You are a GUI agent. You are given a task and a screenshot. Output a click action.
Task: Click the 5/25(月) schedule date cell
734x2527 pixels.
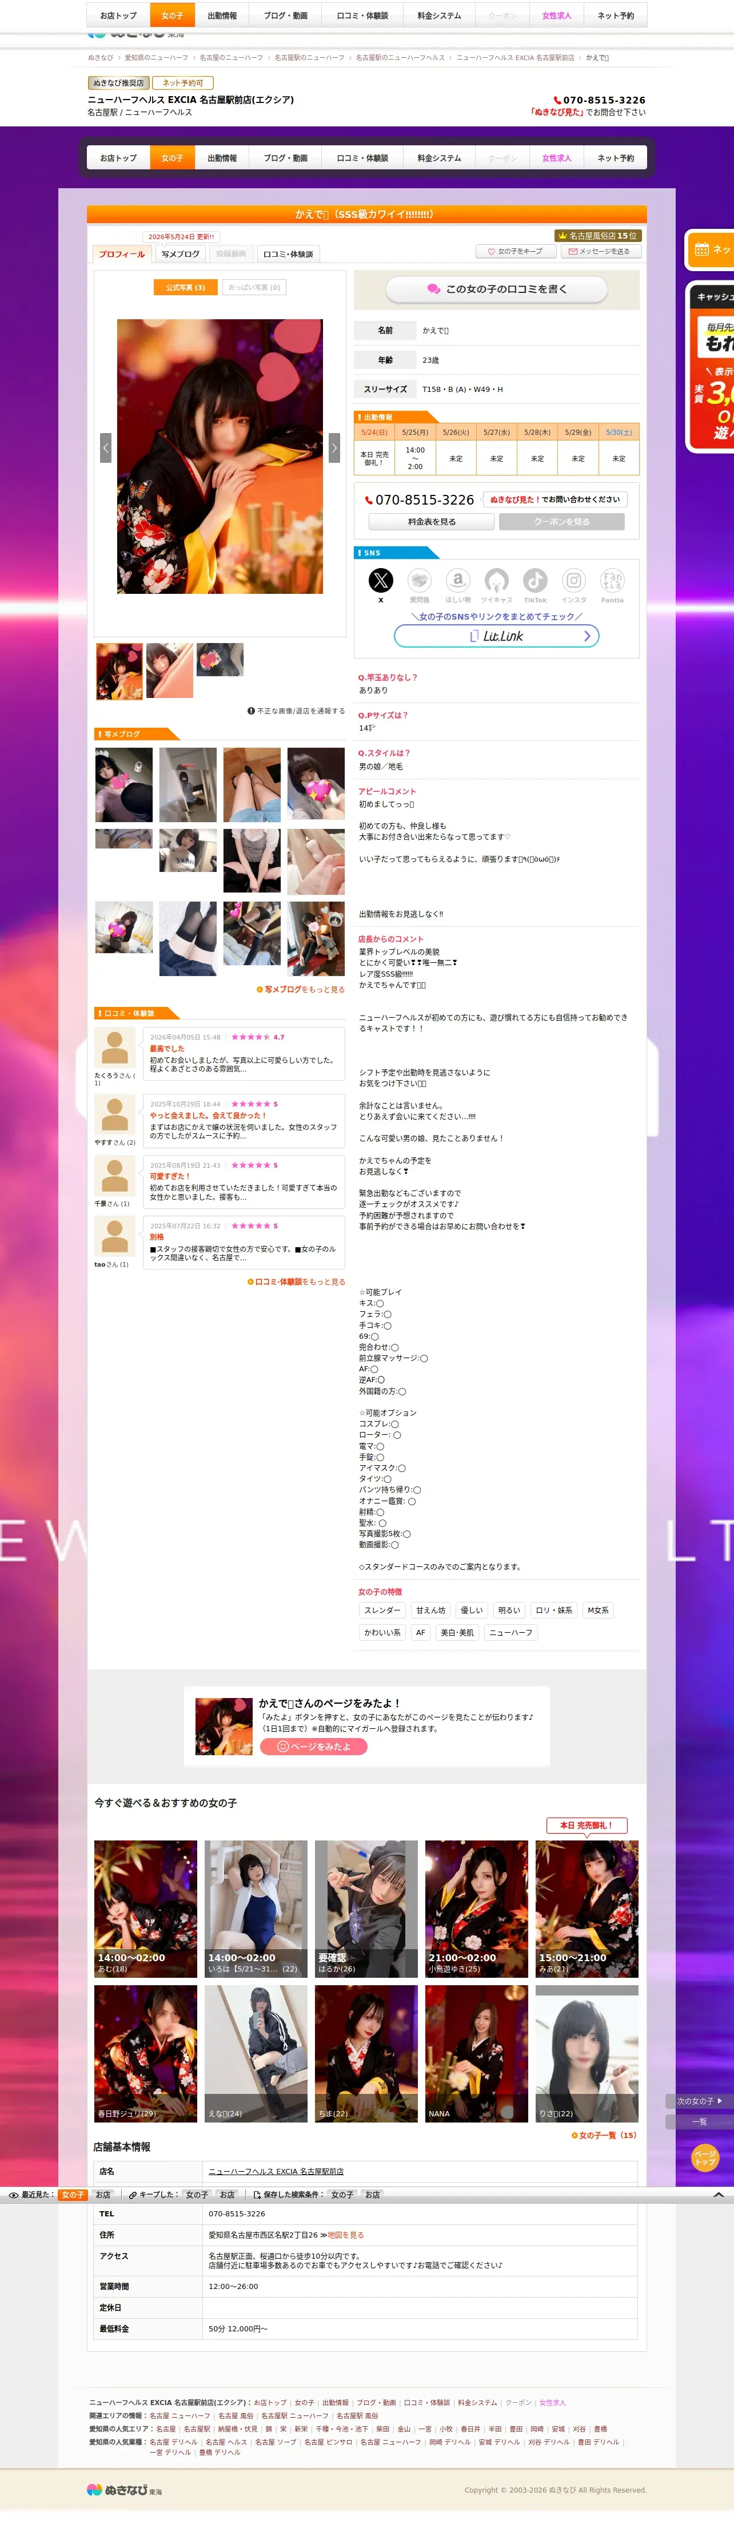click(x=416, y=431)
